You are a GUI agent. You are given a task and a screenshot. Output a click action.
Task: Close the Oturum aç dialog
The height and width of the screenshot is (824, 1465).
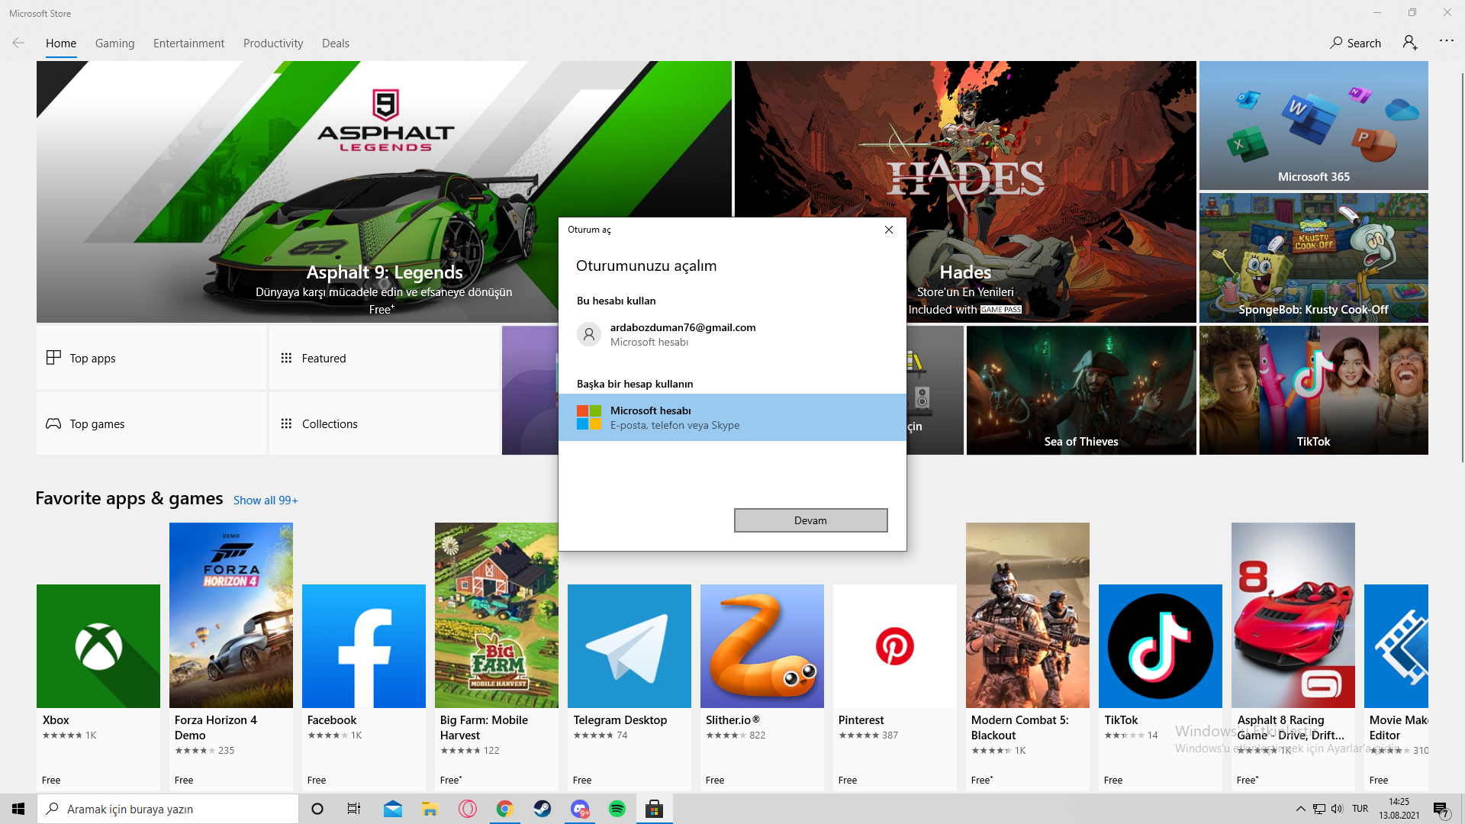(888, 230)
